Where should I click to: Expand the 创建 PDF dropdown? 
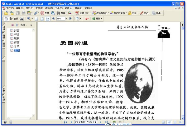[90, 13]
